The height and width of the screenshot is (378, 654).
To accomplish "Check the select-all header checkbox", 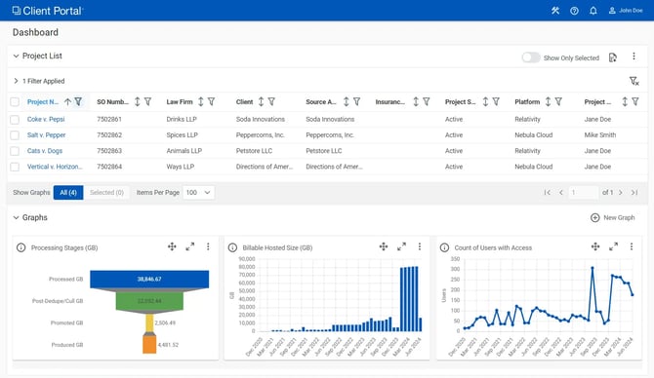I will point(15,102).
